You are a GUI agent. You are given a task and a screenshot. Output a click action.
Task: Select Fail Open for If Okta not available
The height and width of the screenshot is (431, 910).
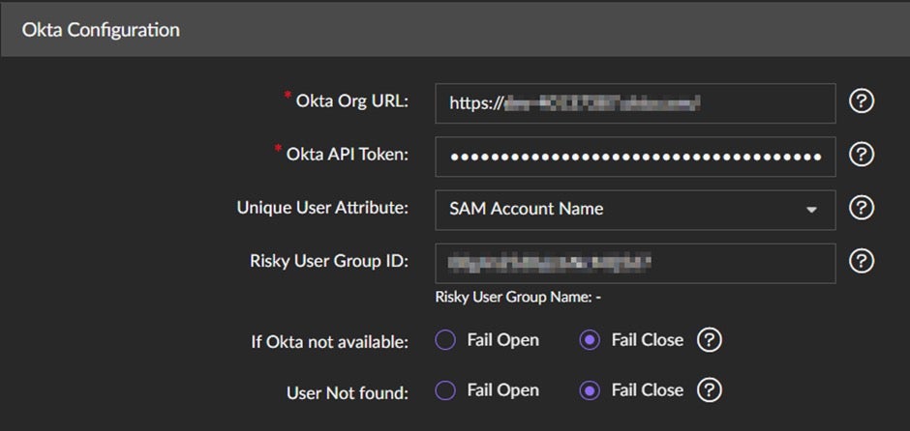point(445,340)
